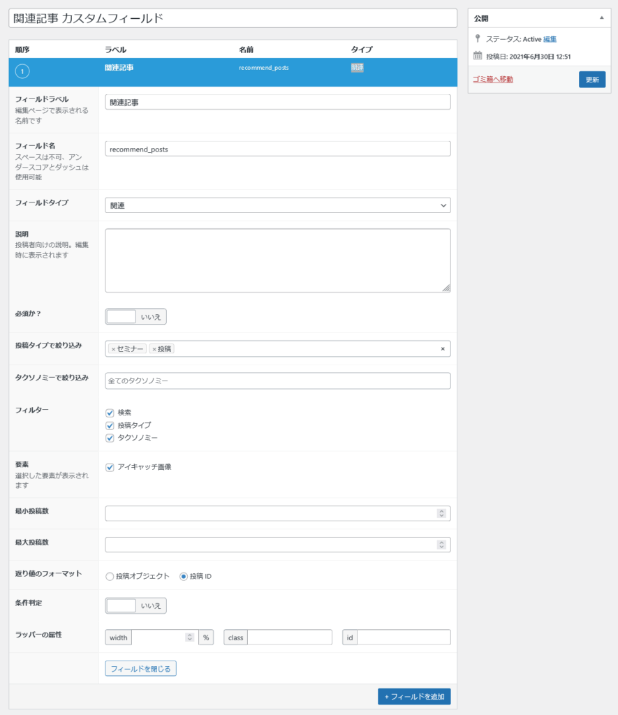Open the タクソノミーで絞り込み selector

pos(277,381)
